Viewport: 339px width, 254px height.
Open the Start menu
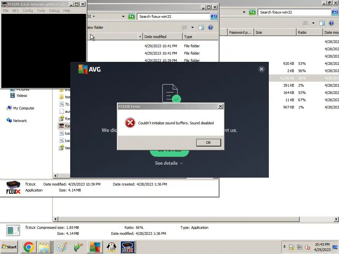click(9, 247)
